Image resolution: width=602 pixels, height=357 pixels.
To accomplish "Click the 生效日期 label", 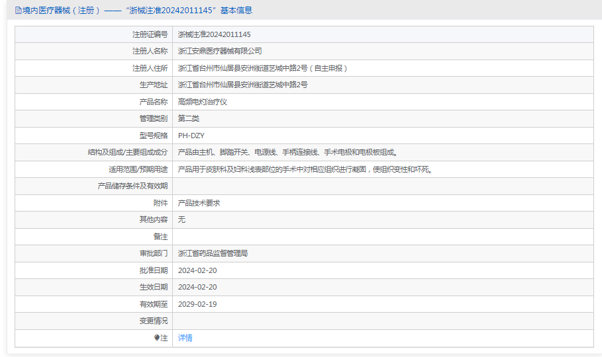I will tap(154, 287).
